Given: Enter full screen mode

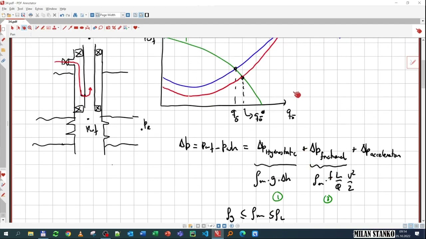Looking at the screenshot, I should click(x=147, y=15).
